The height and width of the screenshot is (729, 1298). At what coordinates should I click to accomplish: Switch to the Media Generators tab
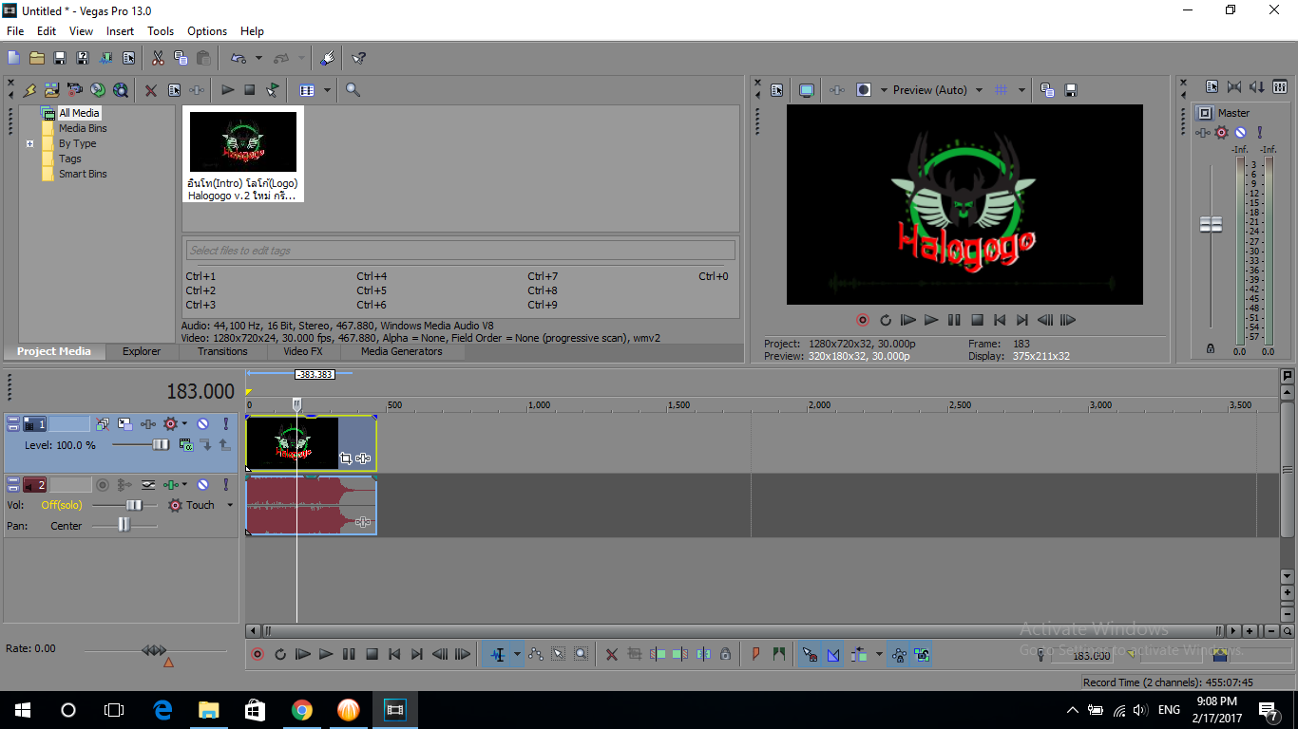tap(402, 351)
